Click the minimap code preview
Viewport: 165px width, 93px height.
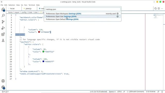pyautogui.click(x=157, y=16)
